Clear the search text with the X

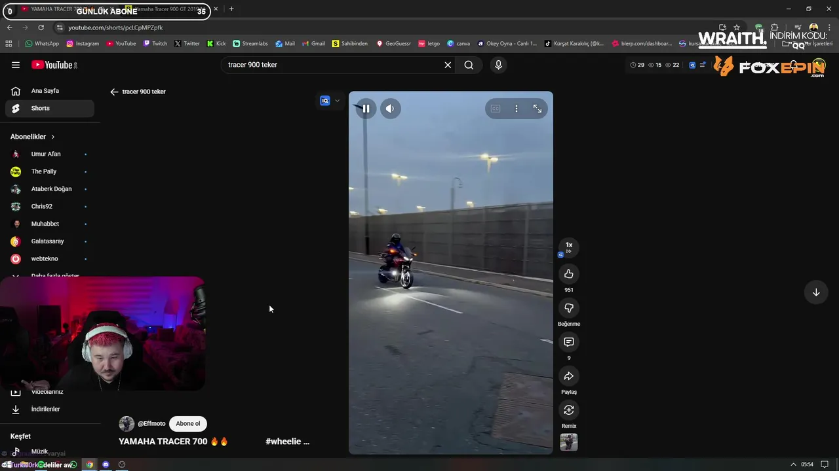(x=448, y=65)
